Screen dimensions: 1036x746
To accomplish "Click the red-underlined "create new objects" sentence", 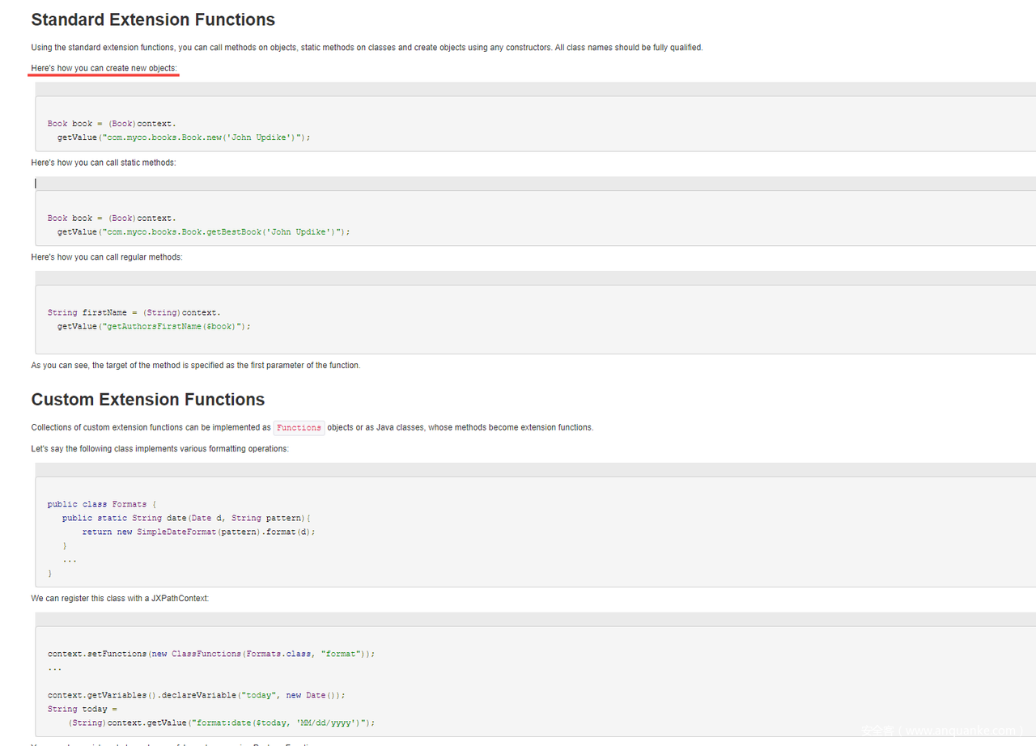I will click(104, 69).
